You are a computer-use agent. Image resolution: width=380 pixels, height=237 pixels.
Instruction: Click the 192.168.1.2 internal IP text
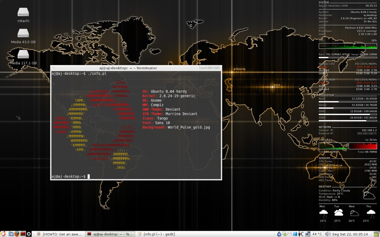click(x=369, y=130)
